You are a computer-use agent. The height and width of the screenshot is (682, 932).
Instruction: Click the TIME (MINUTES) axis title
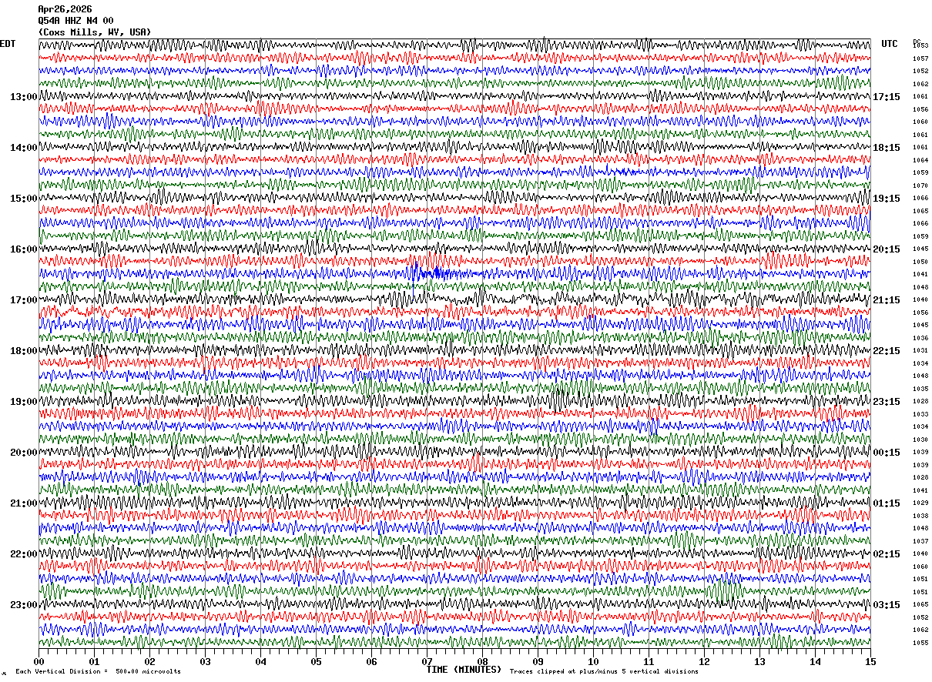point(464,670)
